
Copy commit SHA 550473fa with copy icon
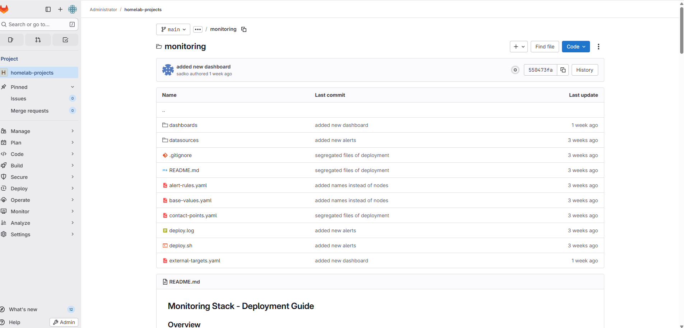tap(563, 70)
